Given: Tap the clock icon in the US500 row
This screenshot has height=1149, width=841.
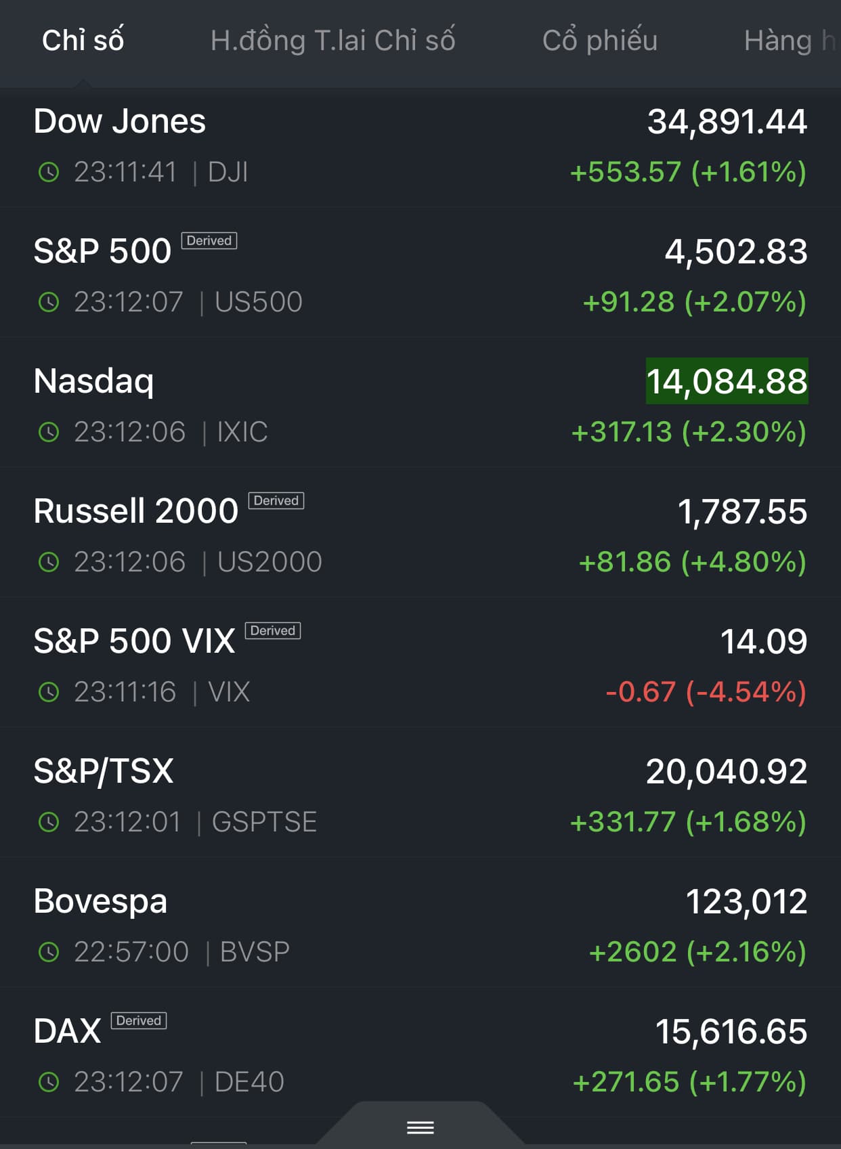Looking at the screenshot, I should pos(49,302).
